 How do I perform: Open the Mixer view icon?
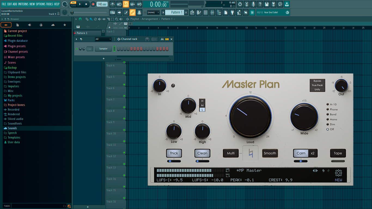(212, 13)
